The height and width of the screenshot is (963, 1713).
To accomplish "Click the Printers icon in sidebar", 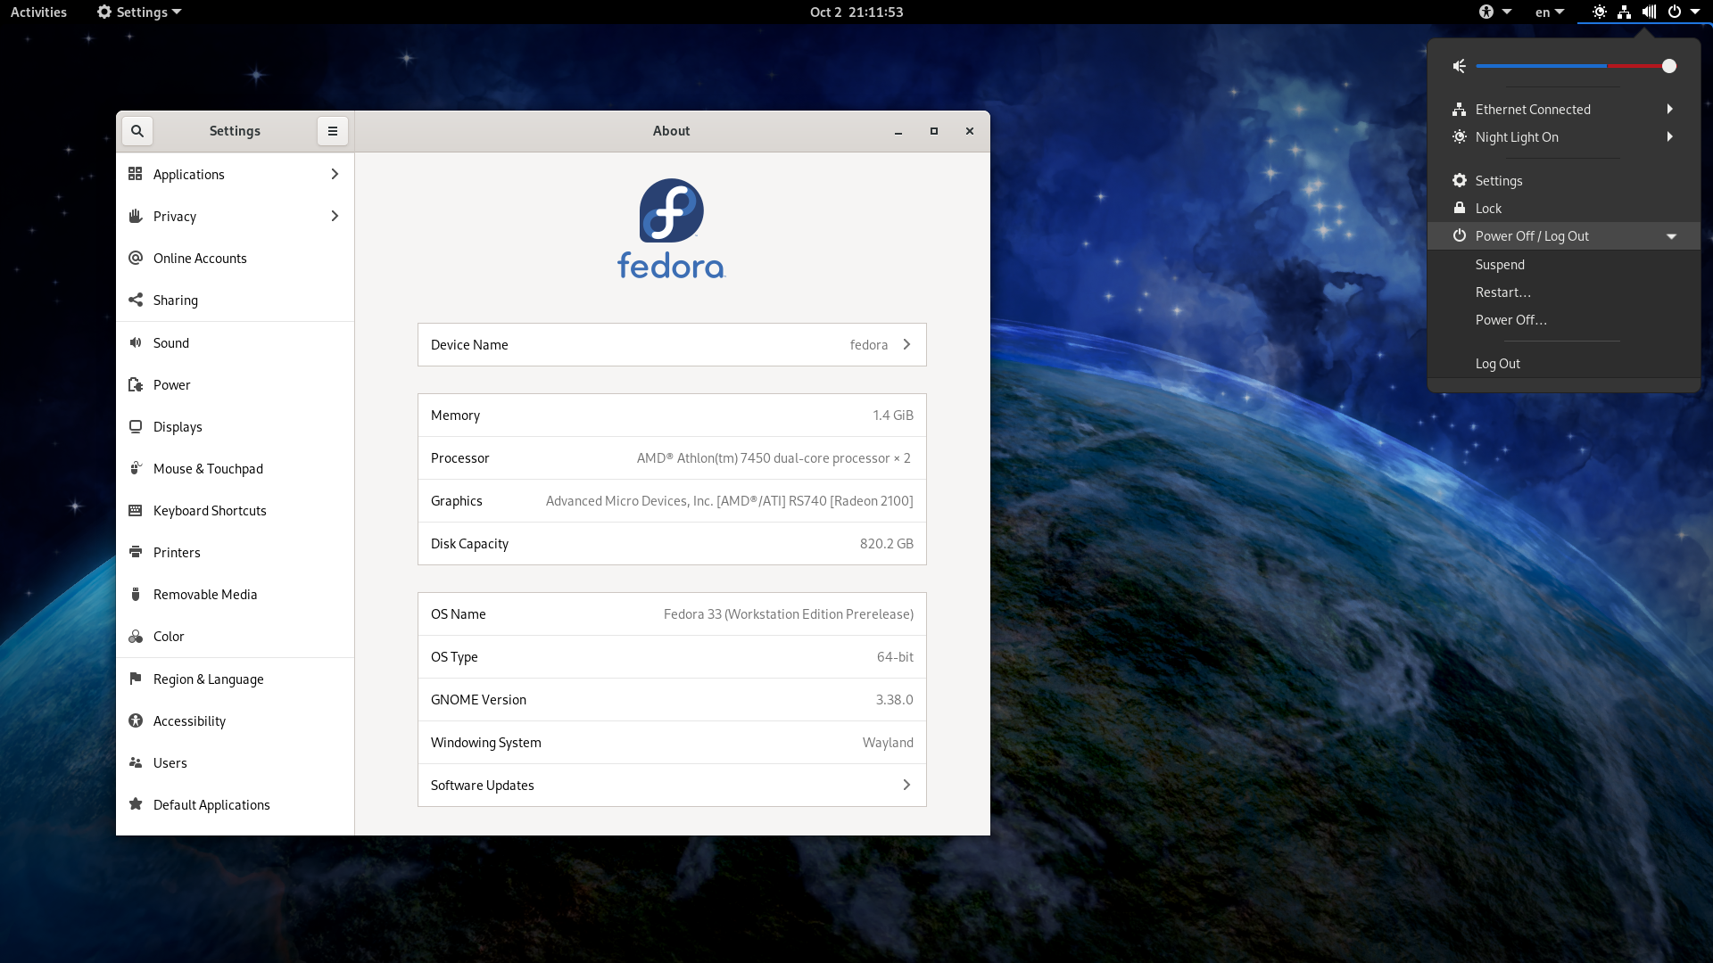I will pyautogui.click(x=136, y=553).
